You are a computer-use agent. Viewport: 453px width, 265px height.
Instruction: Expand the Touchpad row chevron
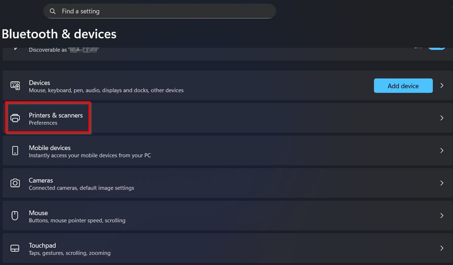pos(442,248)
